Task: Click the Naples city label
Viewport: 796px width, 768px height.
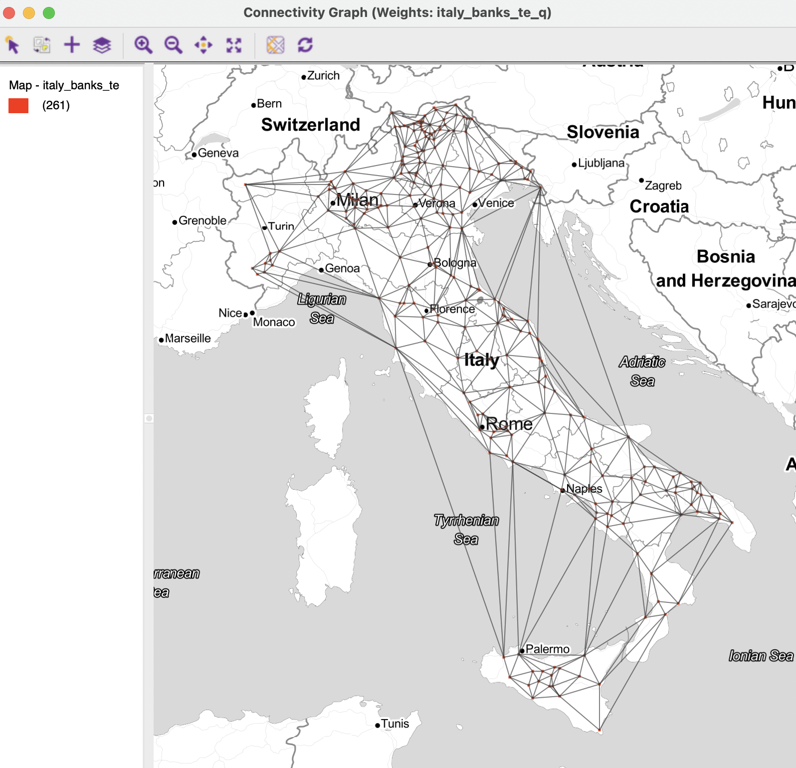Action: 584,489
